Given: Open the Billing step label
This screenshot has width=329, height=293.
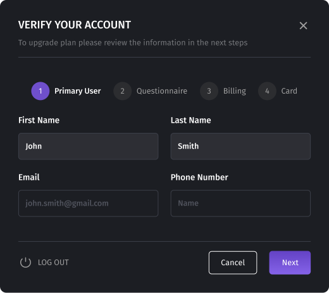Looking at the screenshot, I should tap(235, 91).
